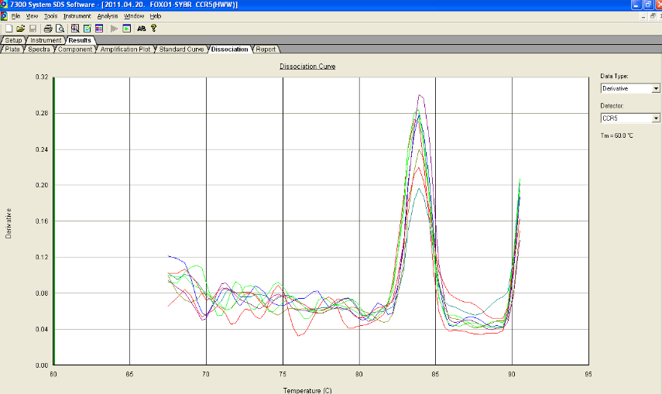Click the magnifier find icon in toolbar

click(x=74, y=28)
